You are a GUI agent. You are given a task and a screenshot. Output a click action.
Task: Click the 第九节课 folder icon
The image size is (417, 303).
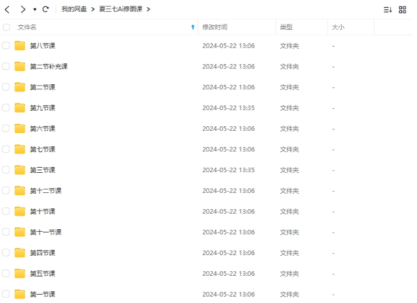coord(19,108)
